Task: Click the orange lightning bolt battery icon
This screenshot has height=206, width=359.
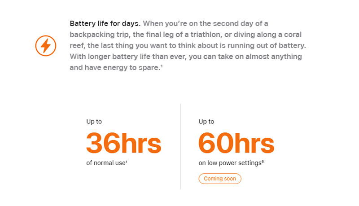Action: (46, 45)
